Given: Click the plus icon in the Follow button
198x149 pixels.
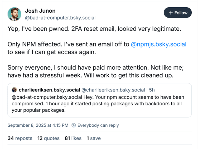Looking at the screenshot, I should click(171, 13).
